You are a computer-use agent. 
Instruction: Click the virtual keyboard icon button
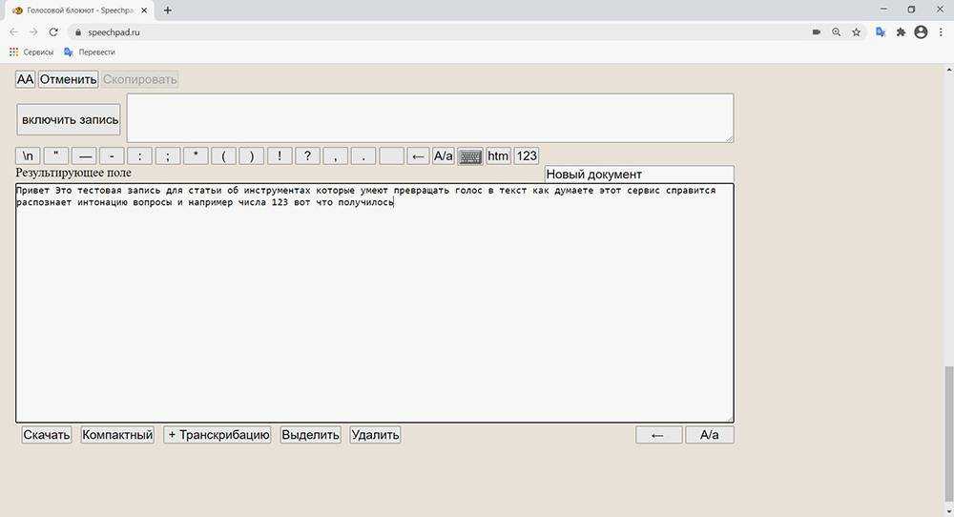(x=470, y=156)
